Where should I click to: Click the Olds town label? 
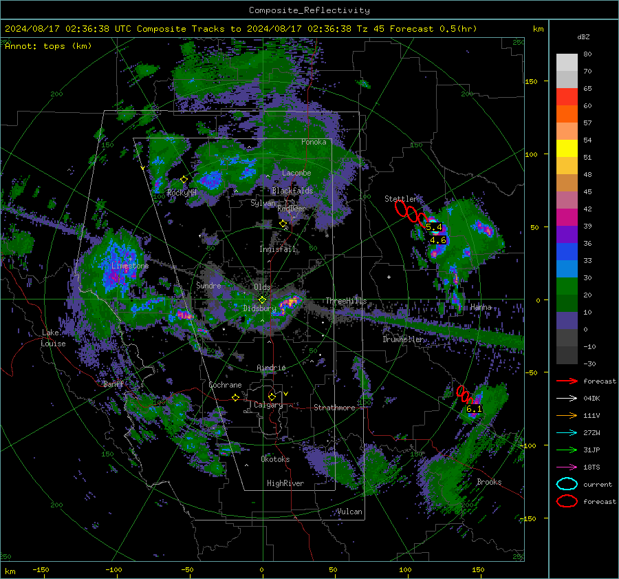pos(262,287)
